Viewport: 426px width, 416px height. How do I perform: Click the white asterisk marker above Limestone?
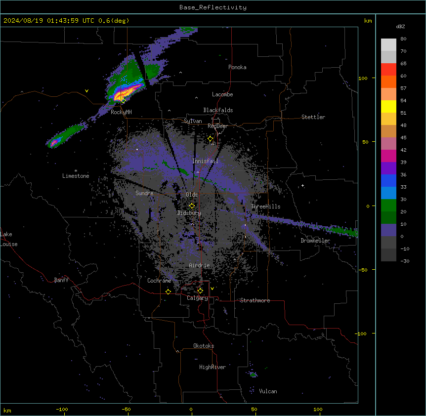point(76,171)
